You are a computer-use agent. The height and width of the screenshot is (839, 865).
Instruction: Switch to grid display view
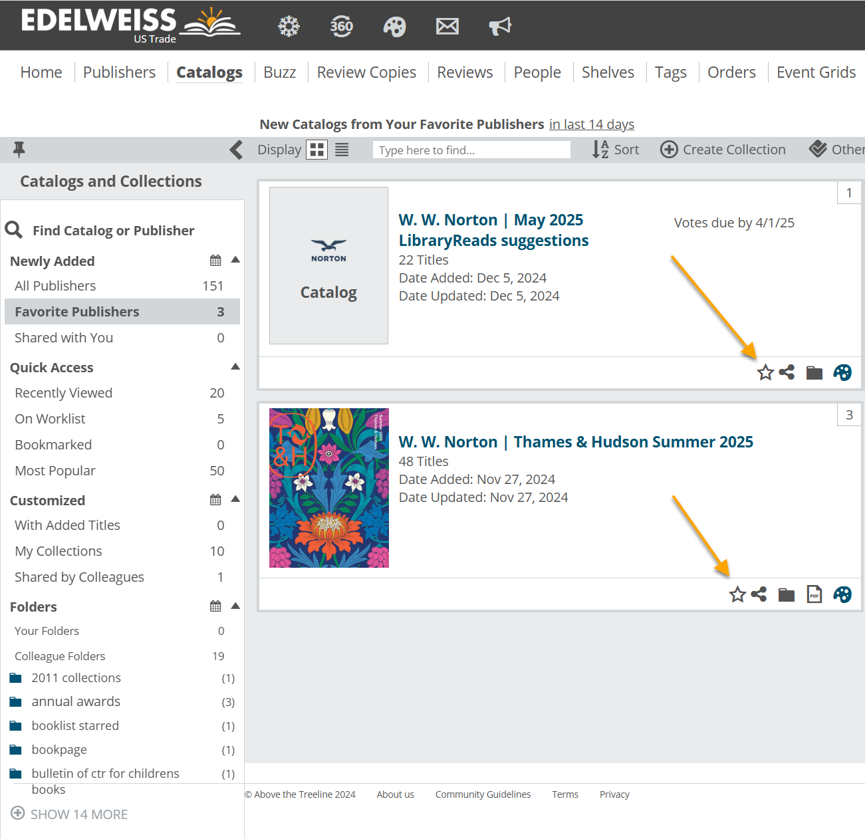(317, 150)
